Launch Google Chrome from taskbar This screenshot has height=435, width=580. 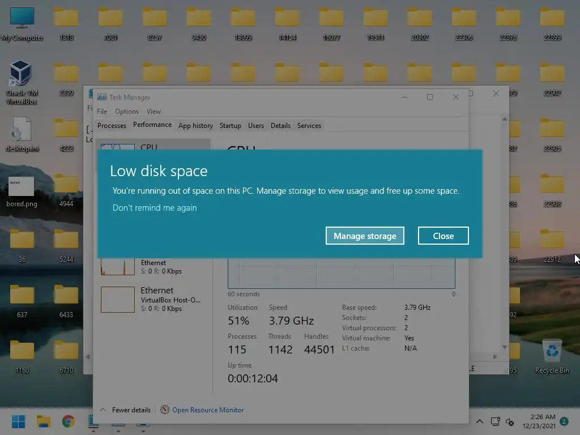coord(69,421)
